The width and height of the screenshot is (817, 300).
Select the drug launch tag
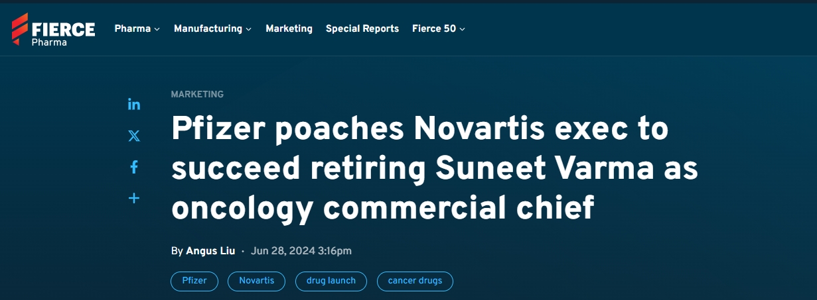(331, 281)
